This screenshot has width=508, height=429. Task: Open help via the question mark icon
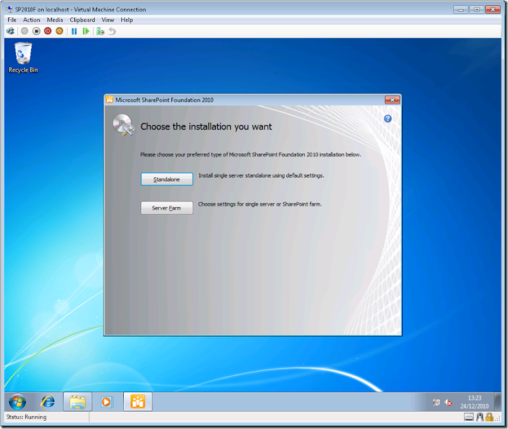click(387, 118)
